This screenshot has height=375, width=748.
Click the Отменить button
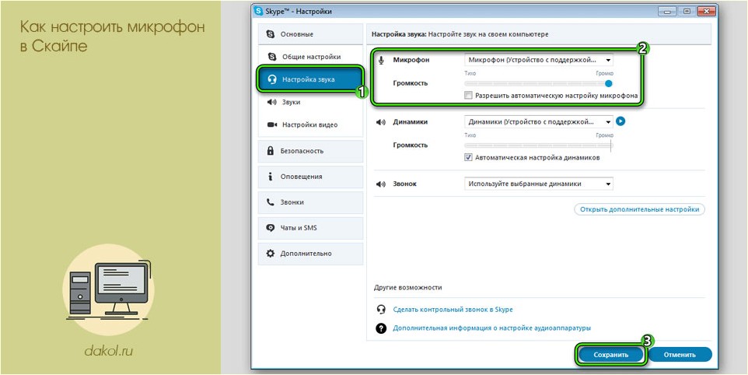click(680, 355)
